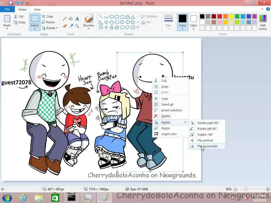Click Delete in context menu
This screenshot has width=271, height=203.
coord(170,116)
